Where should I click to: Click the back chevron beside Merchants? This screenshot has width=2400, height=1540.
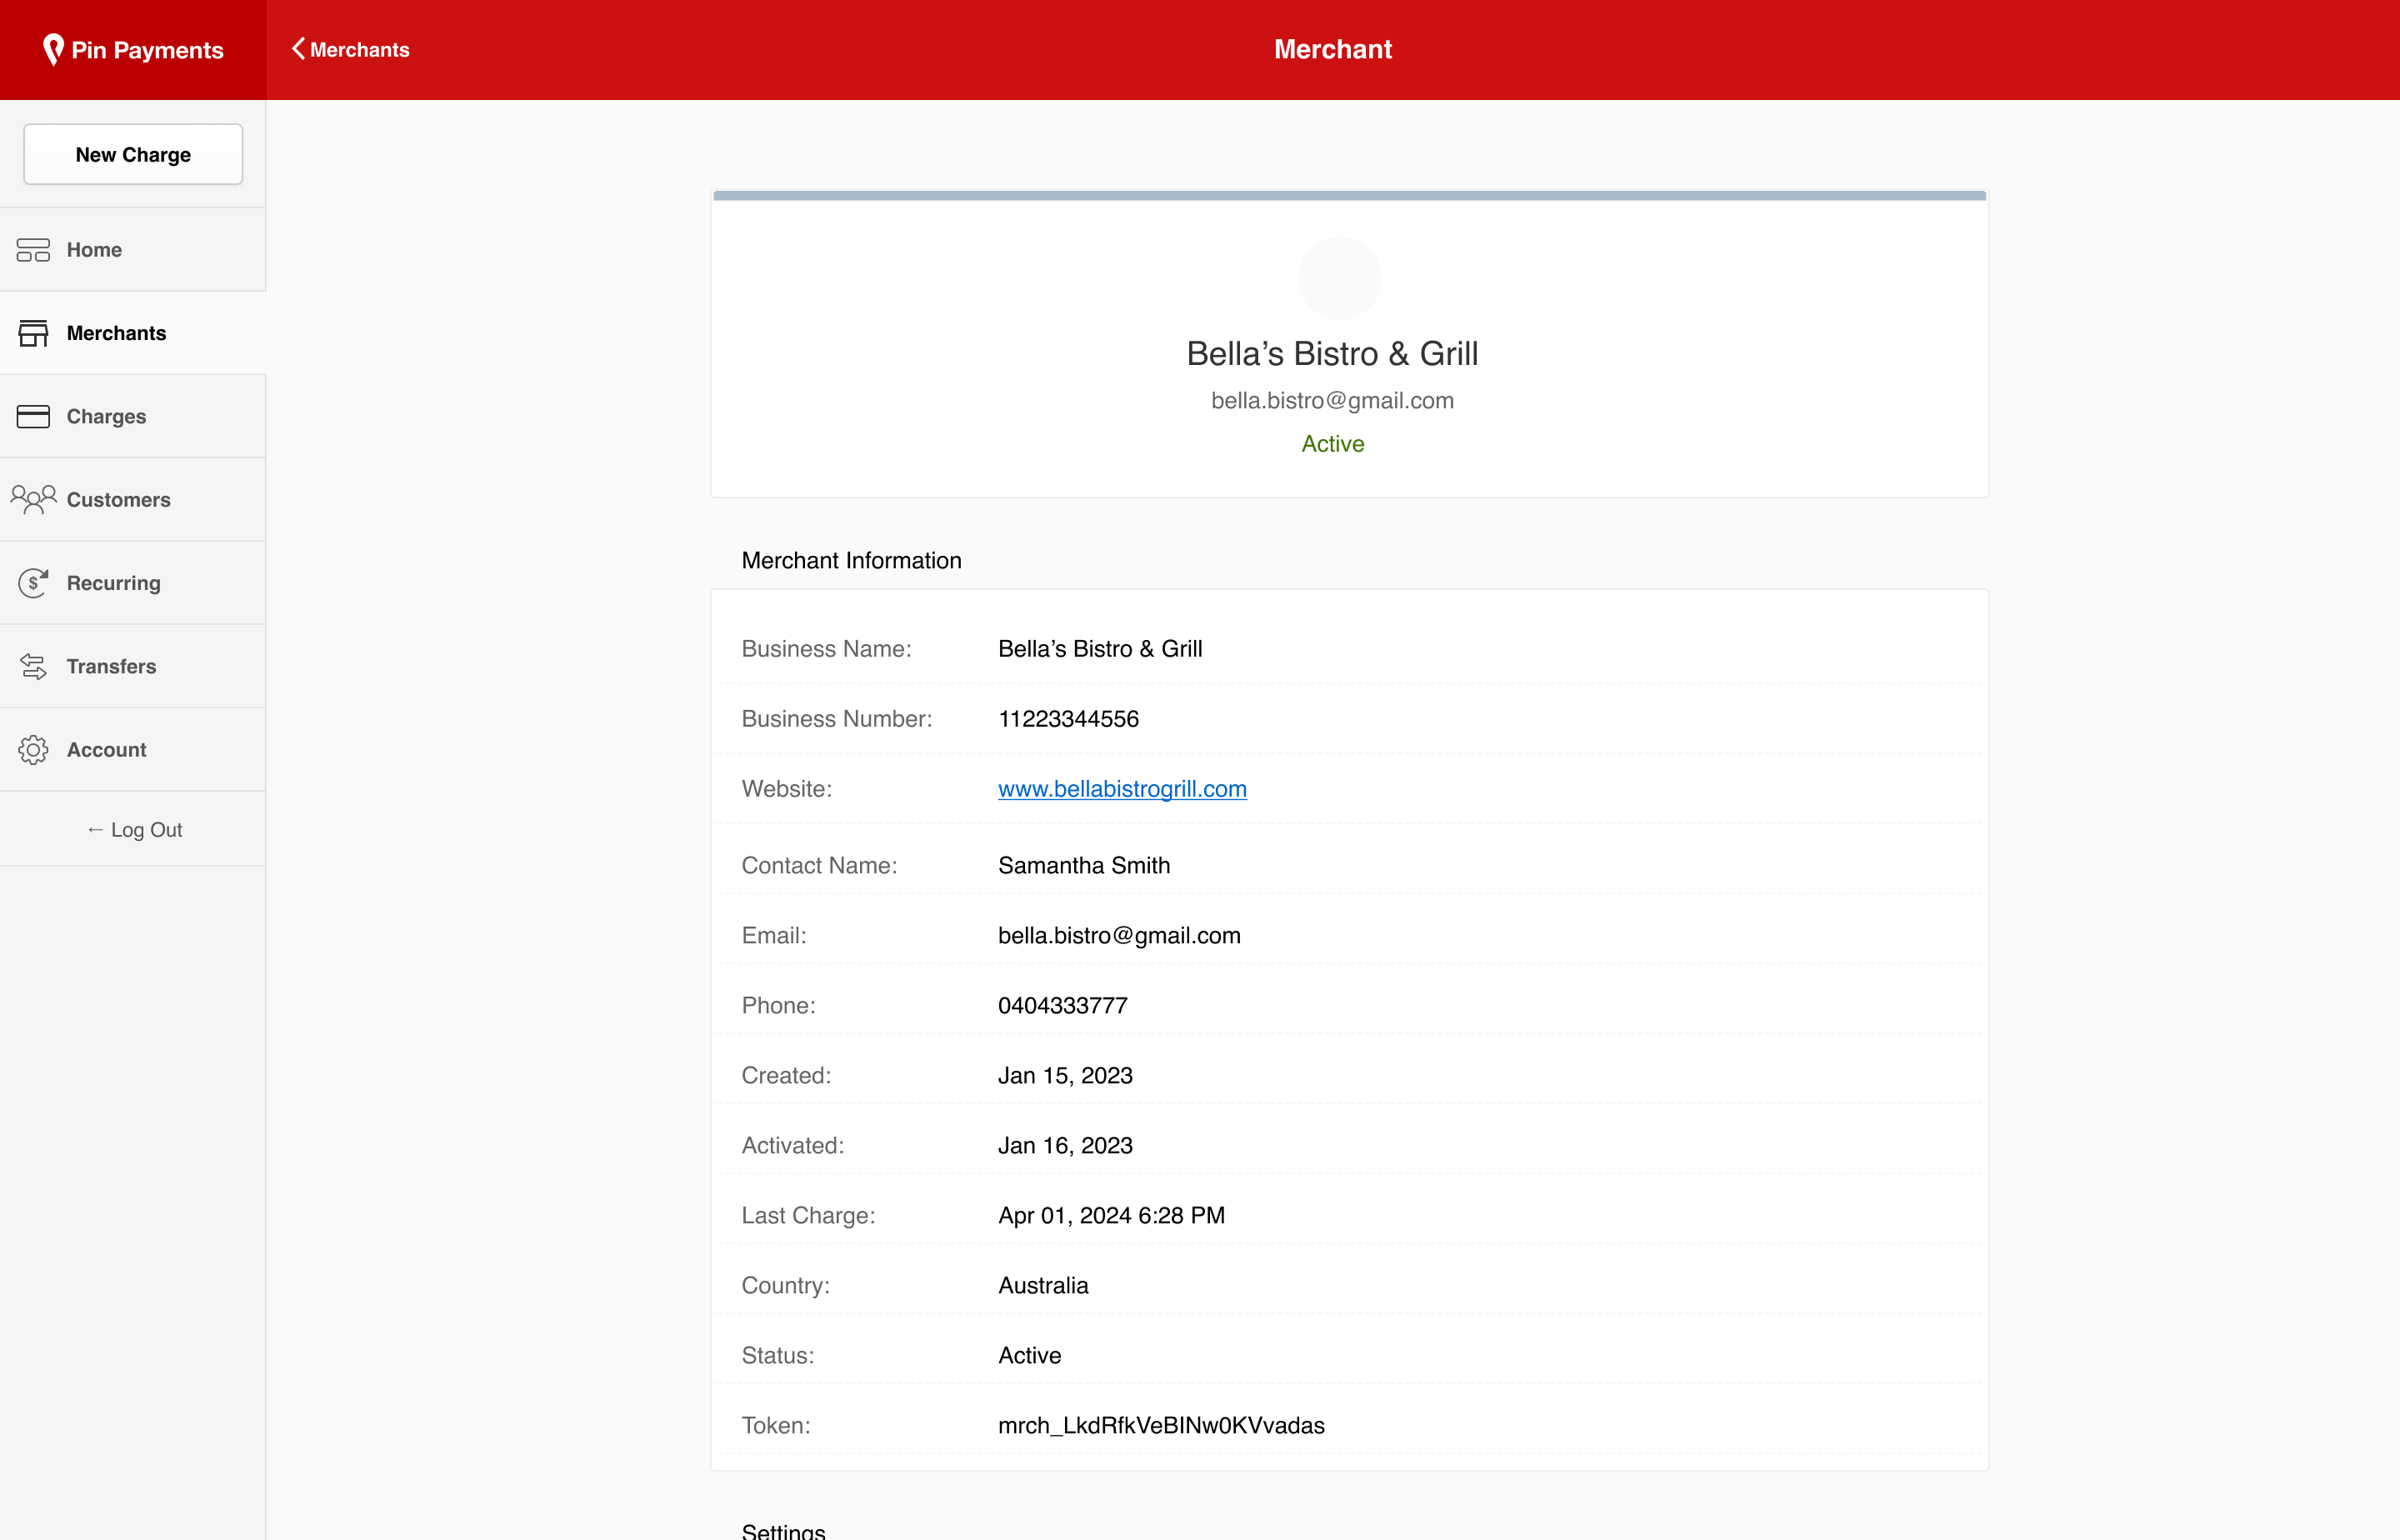(x=298, y=49)
